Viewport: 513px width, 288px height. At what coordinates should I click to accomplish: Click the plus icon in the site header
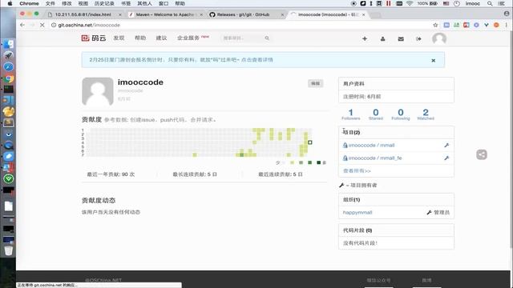[x=365, y=38]
